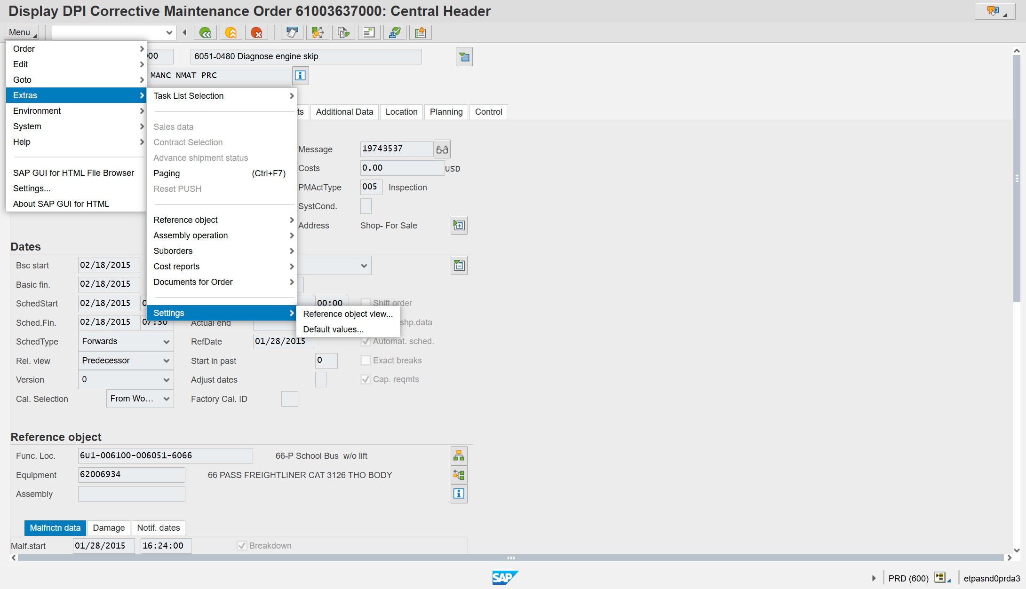The height and width of the screenshot is (589, 1026).
Task: Open the transaction command field dropdown
Action: tap(169, 32)
